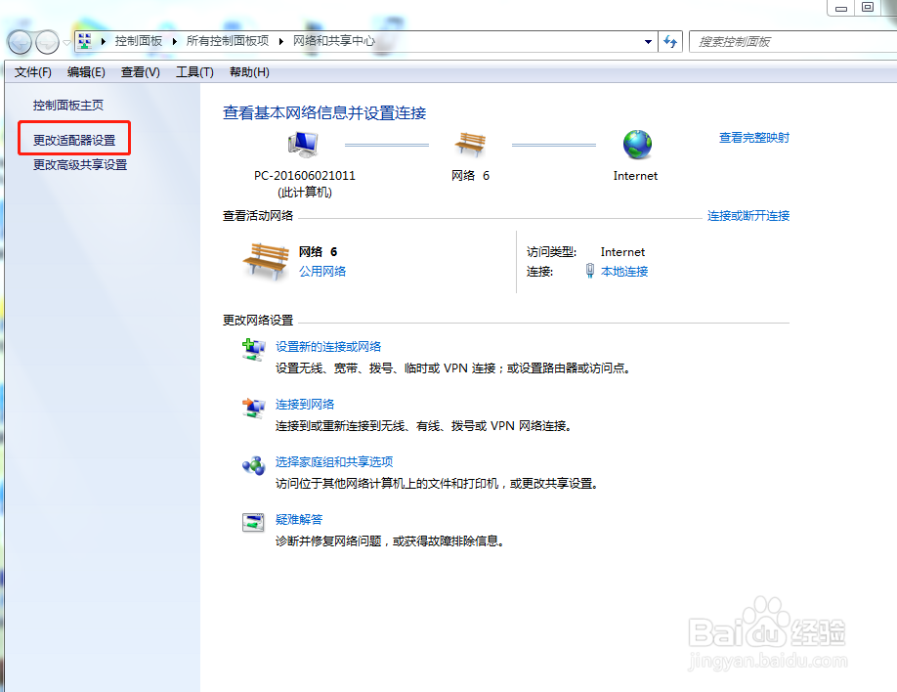Click the PC-201606021011 computer icon
The height and width of the screenshot is (692, 897).
pyautogui.click(x=303, y=142)
